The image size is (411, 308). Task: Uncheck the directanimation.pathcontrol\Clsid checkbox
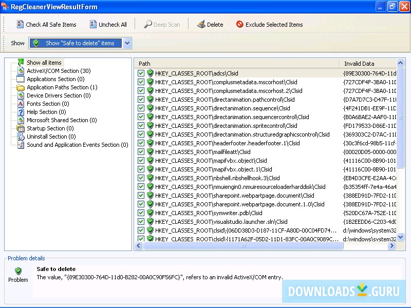point(141,100)
